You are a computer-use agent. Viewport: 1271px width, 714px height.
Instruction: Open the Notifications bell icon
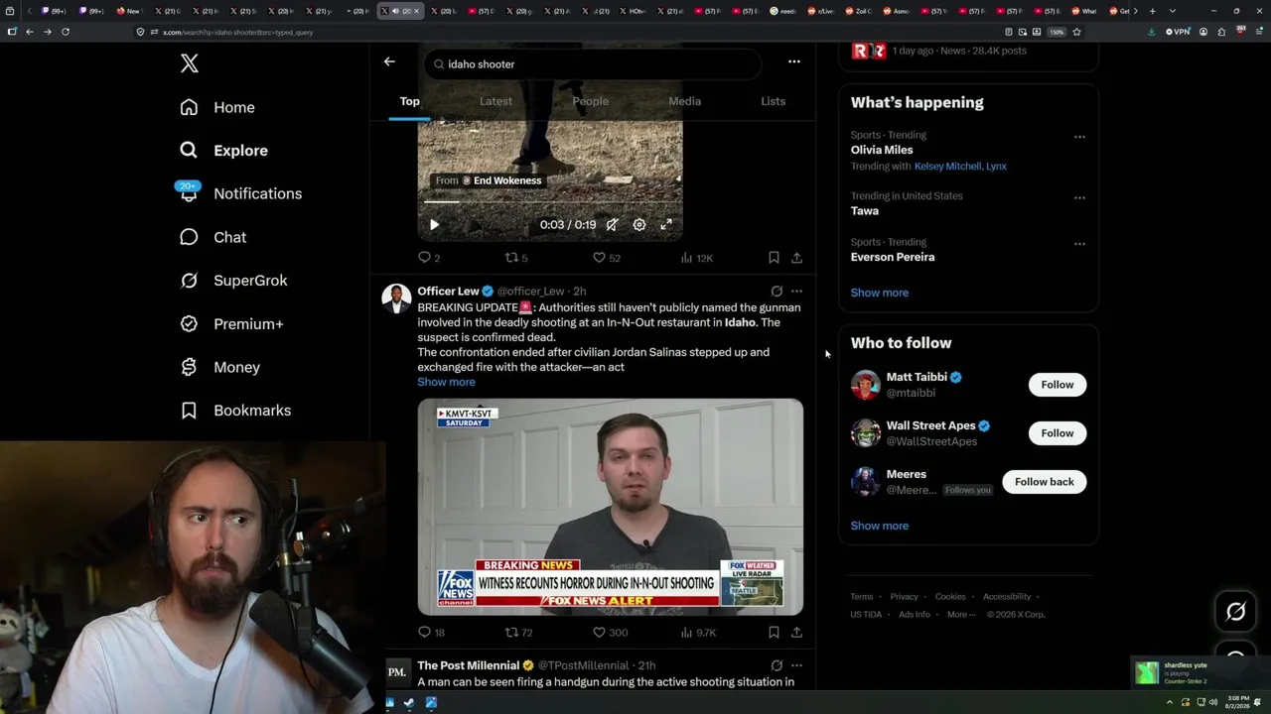[189, 192]
